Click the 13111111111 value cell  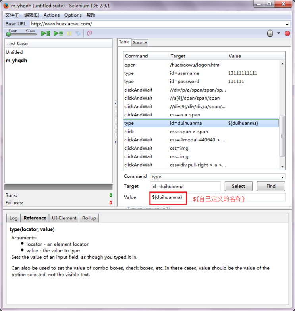coord(243,73)
